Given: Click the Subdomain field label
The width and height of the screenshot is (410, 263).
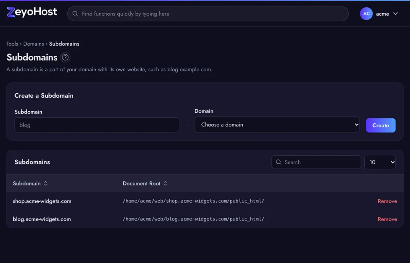Looking at the screenshot, I should pos(28,112).
